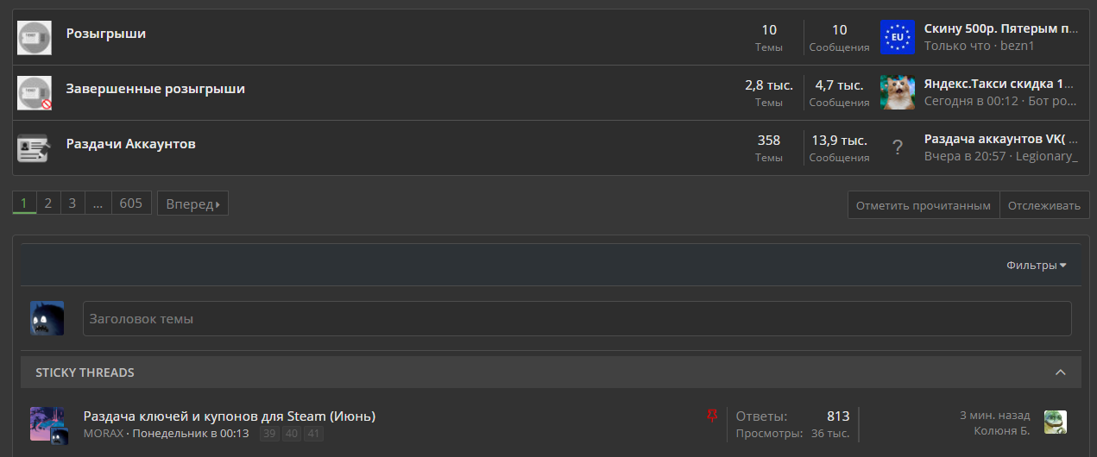Click the Отслеживать button
The height and width of the screenshot is (457, 1097).
click(1044, 205)
